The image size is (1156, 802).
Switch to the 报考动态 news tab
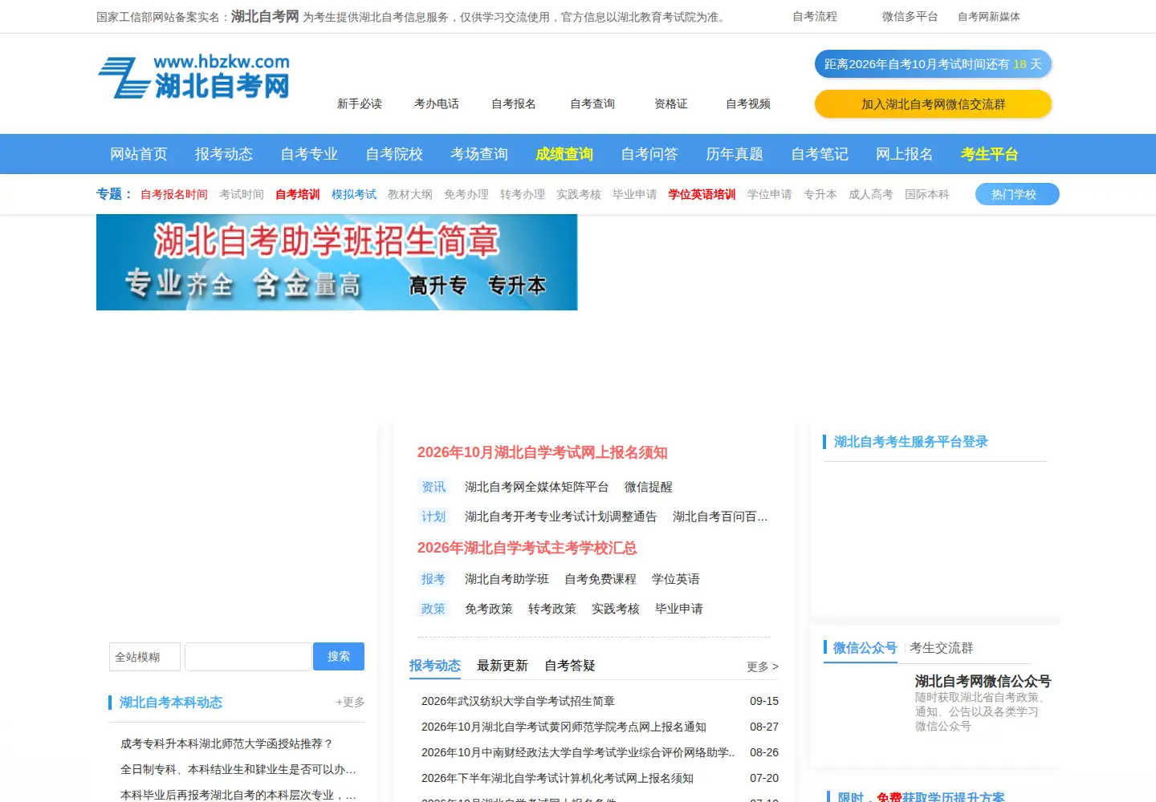coord(435,666)
